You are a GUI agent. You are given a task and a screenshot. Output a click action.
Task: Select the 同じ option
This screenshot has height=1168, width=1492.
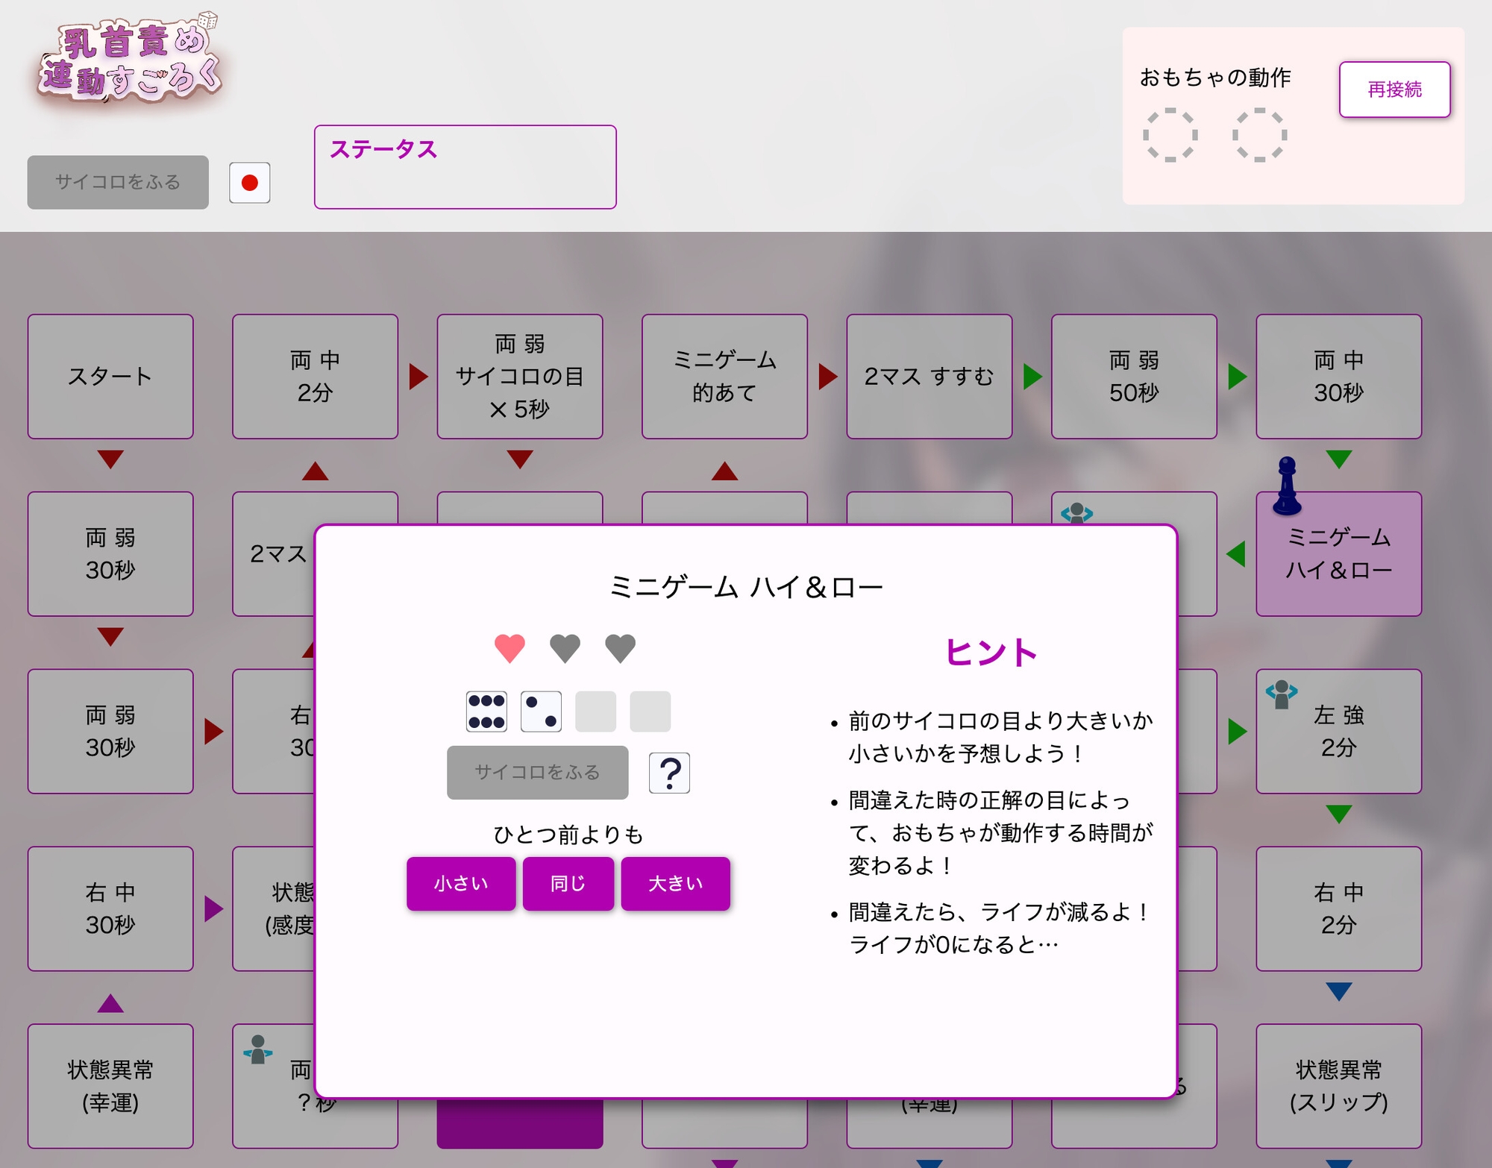pyautogui.click(x=568, y=883)
